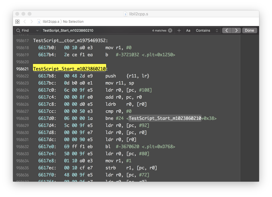Click the matched text in bne instruction
Image resolution: width=272 pixels, height=197 pixels.
165,118
